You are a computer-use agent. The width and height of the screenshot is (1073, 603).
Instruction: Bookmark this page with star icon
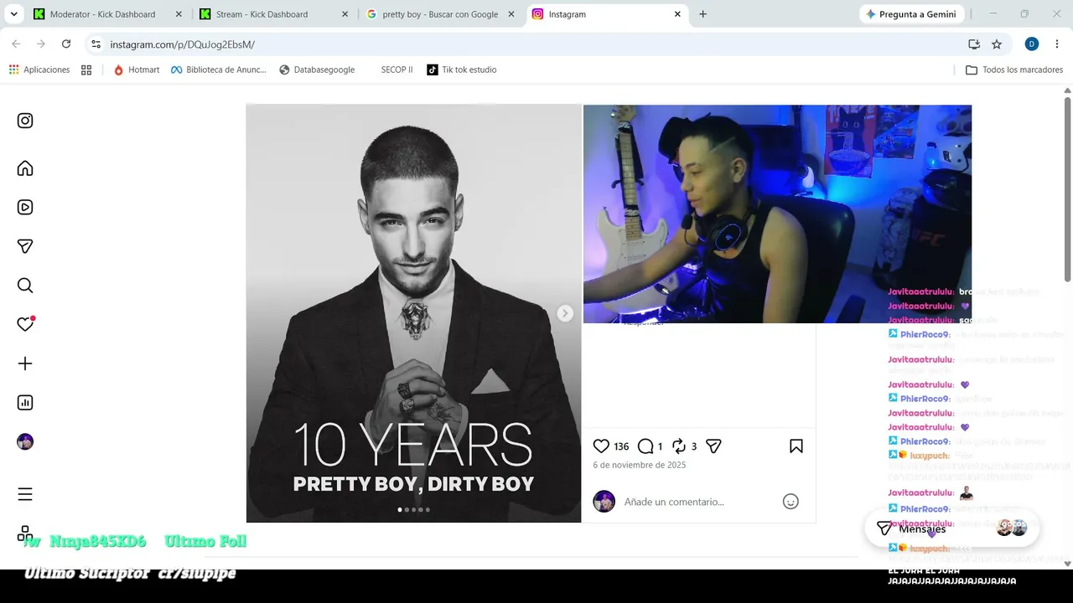tap(997, 44)
